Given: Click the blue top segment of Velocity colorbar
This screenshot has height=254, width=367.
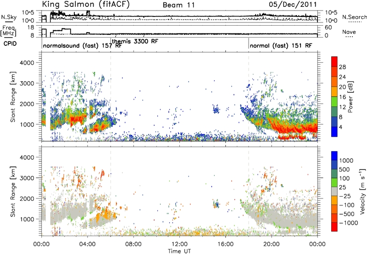Looking at the screenshot, I should click(x=334, y=155).
